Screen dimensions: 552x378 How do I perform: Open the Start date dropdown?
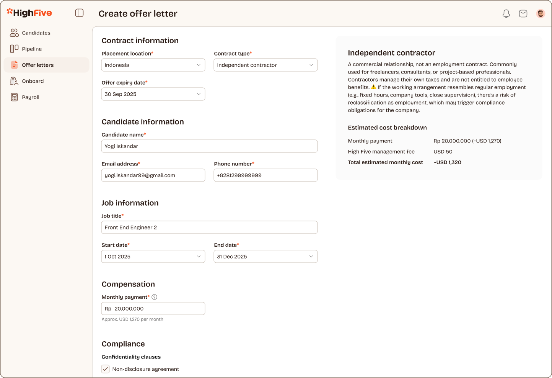[x=153, y=256]
